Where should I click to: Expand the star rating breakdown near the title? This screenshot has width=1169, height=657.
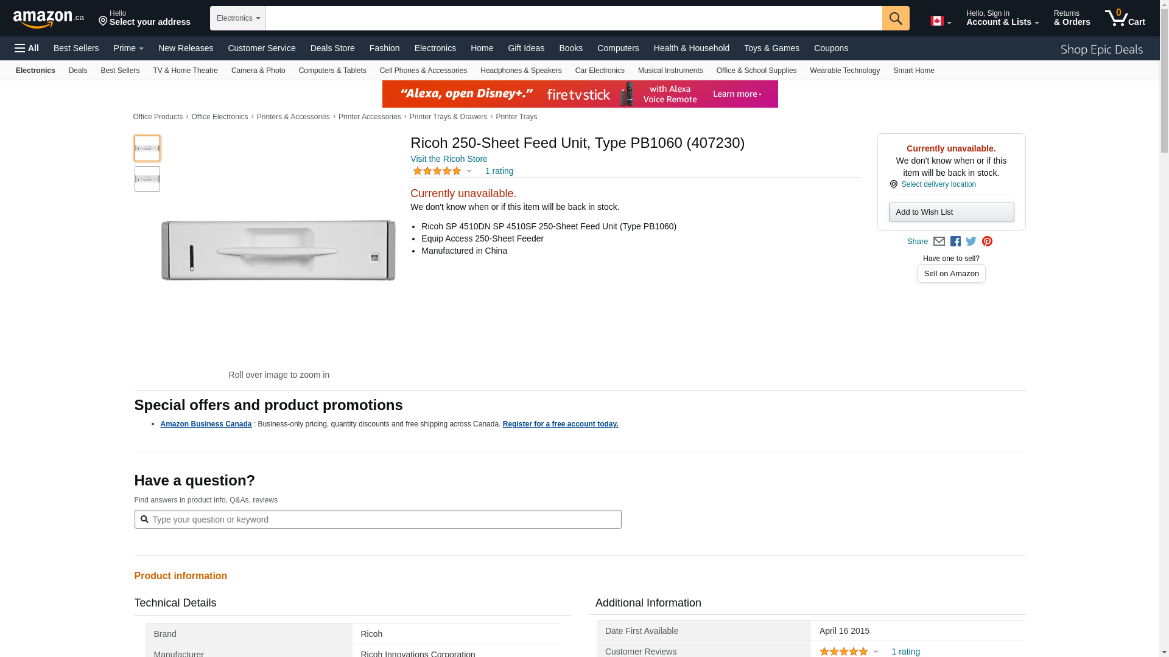pyautogui.click(x=443, y=172)
